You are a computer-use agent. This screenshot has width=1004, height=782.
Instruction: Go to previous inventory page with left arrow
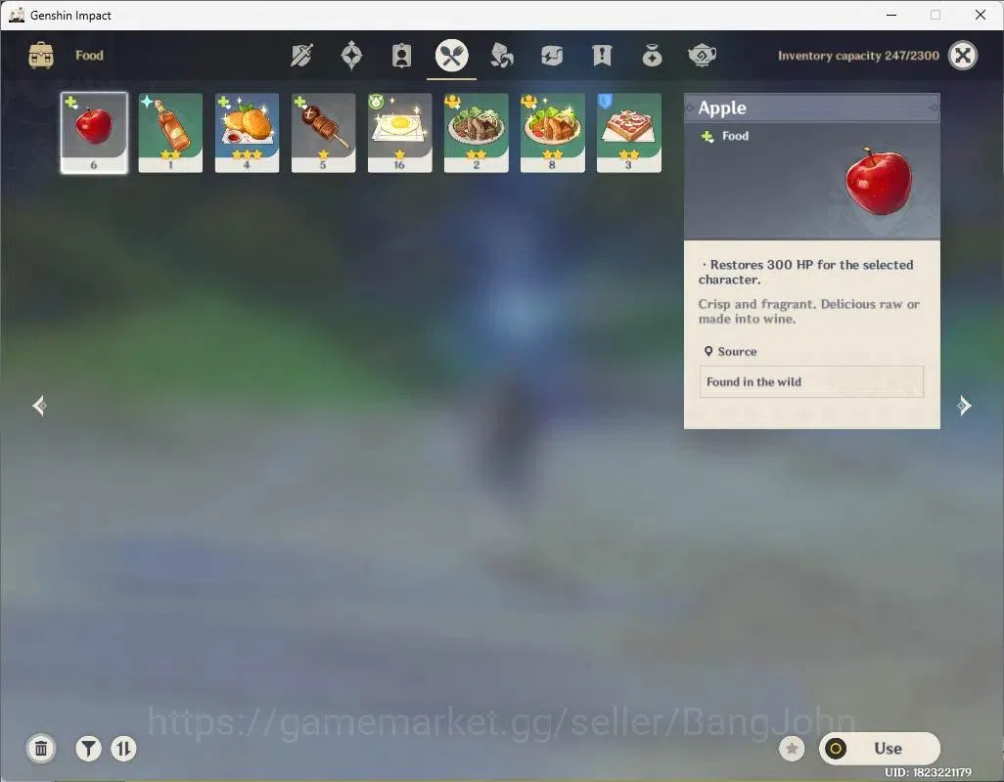pyautogui.click(x=40, y=406)
